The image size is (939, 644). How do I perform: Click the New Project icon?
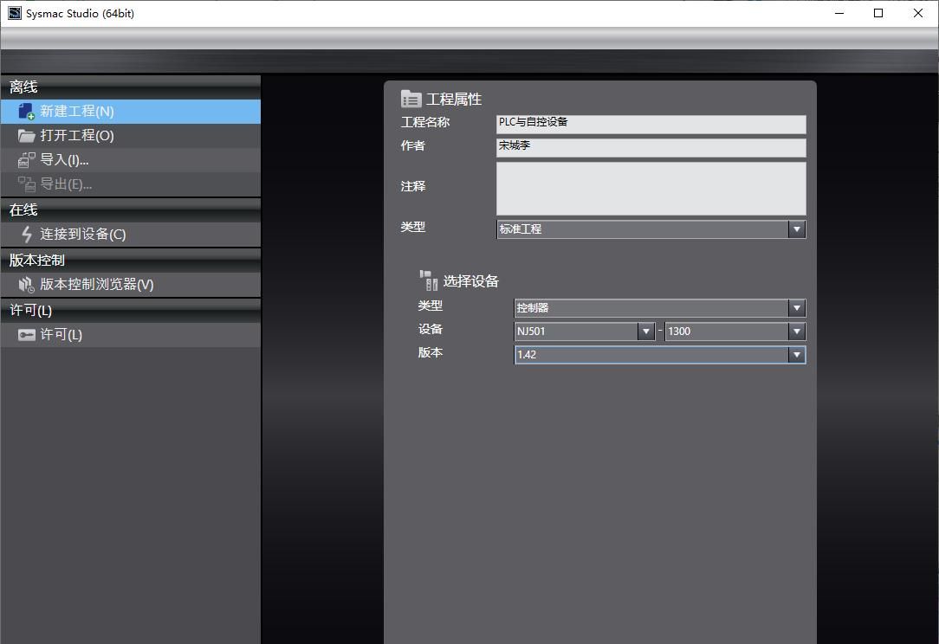[x=26, y=112]
